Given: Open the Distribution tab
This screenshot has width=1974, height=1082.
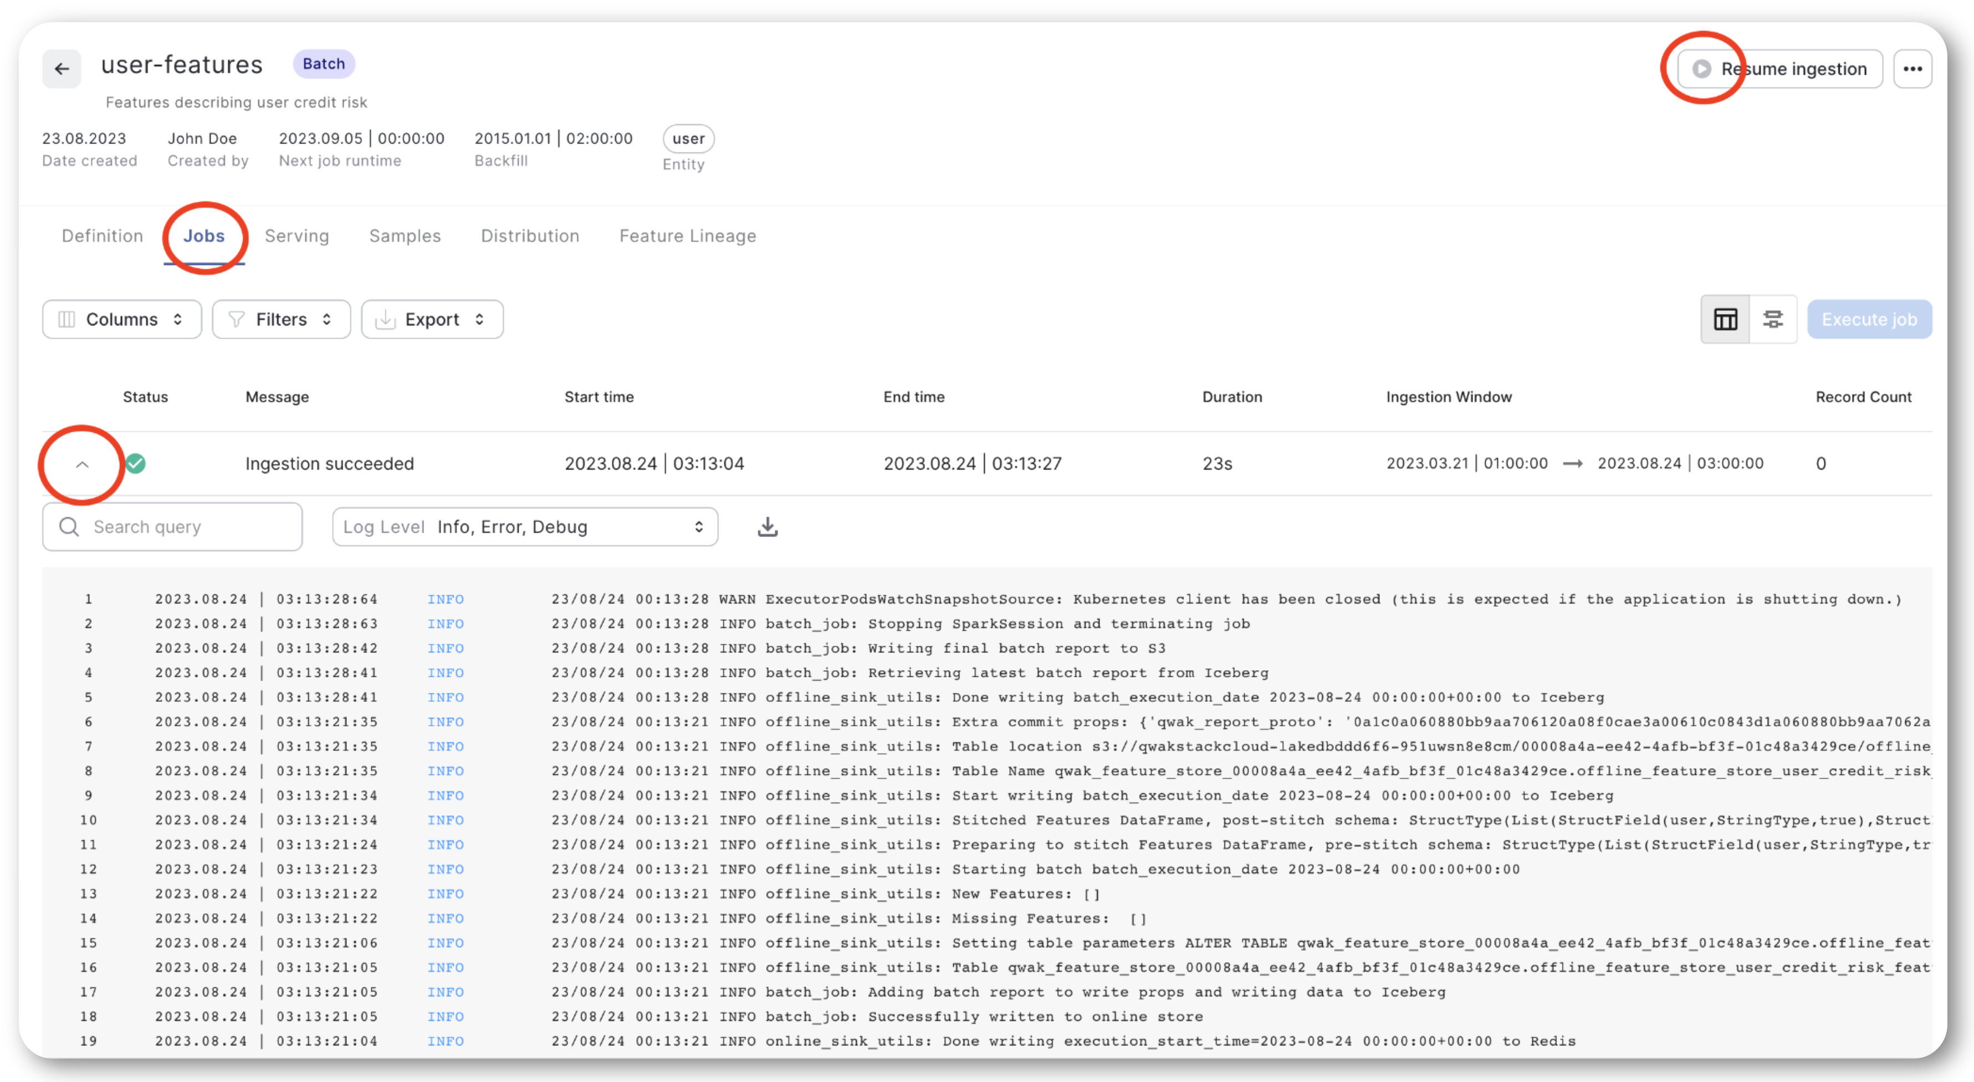Looking at the screenshot, I should pos(529,236).
